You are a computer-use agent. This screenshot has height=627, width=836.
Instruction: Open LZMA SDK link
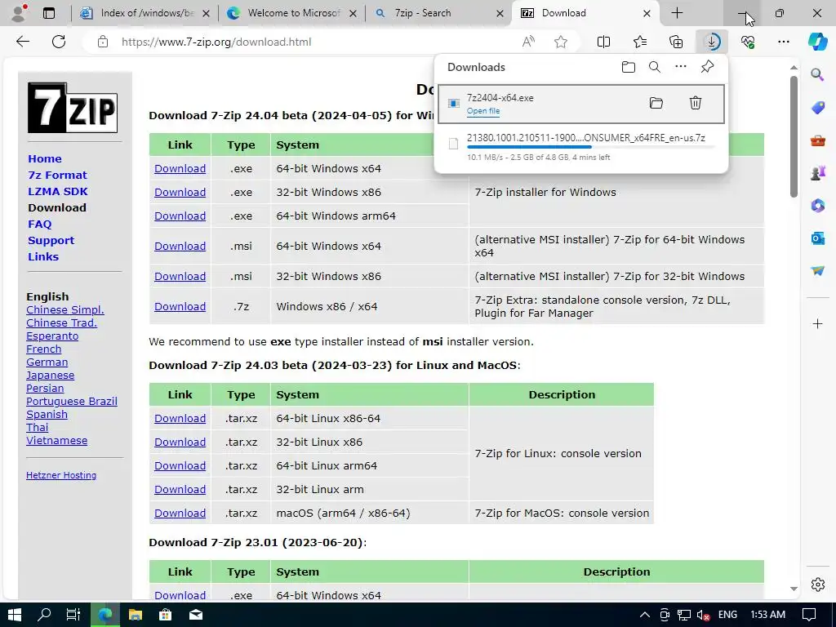tap(58, 191)
